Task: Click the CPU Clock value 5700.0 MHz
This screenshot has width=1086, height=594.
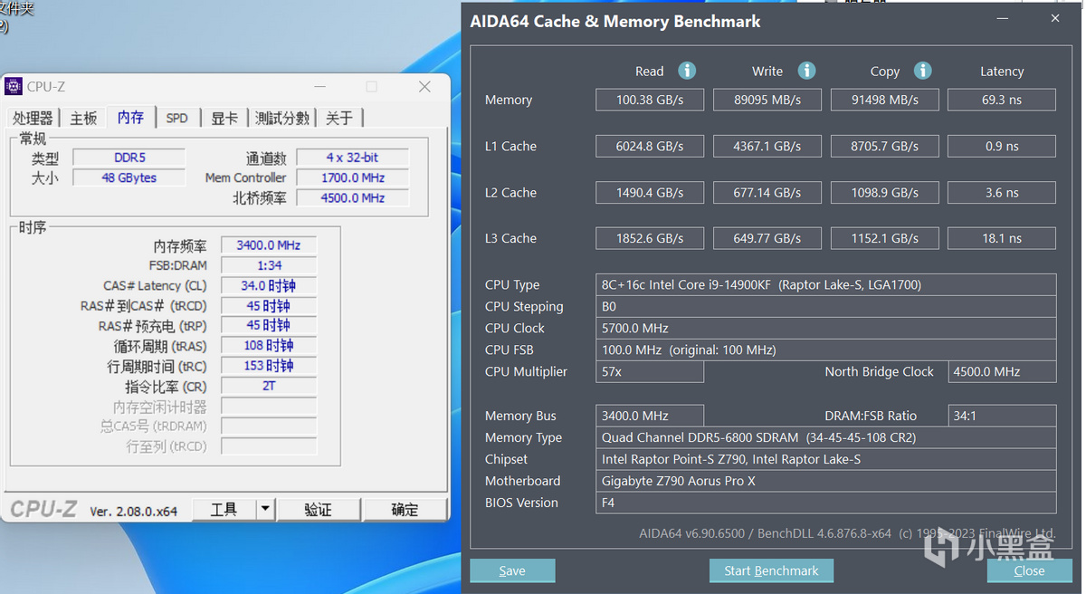Action: click(x=825, y=328)
